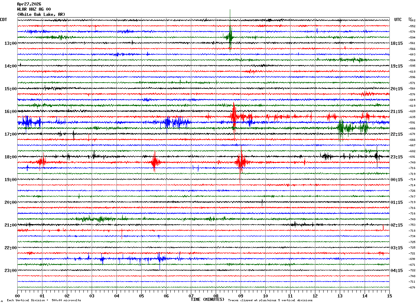Screen dimensions: 417x305
Task: Select the red event near minute 5.5
Action: 154,162
